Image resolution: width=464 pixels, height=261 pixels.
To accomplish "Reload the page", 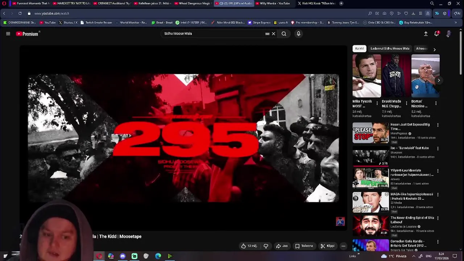I will [20, 13].
